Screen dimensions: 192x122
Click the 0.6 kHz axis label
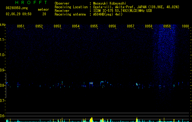click(2, 116)
